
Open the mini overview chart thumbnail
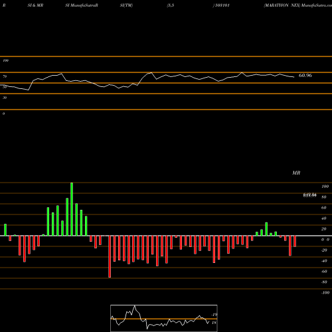[164, 318]
